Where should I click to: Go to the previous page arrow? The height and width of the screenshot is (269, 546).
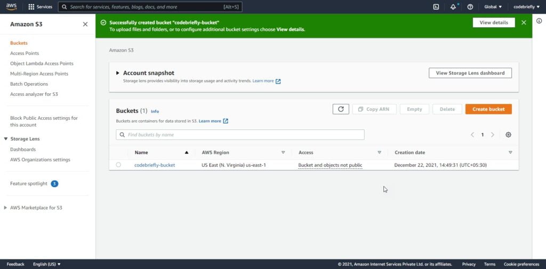pos(472,135)
